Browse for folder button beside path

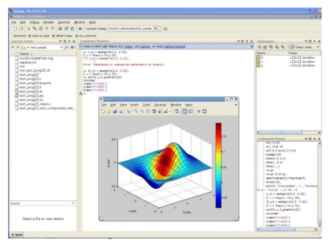pos(160,29)
